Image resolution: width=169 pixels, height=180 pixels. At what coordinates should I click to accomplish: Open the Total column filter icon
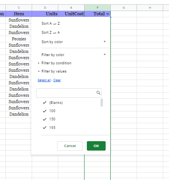click(x=108, y=14)
